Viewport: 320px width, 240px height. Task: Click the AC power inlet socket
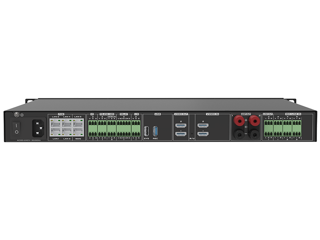(x=38, y=128)
